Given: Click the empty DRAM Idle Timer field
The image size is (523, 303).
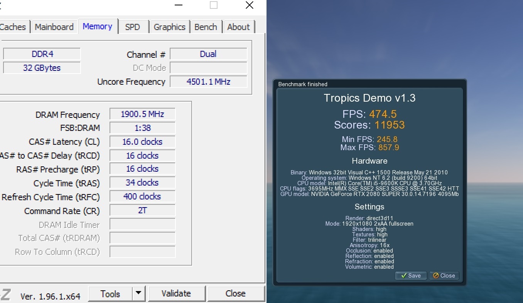Looking at the screenshot, I should pyautogui.click(x=142, y=224).
